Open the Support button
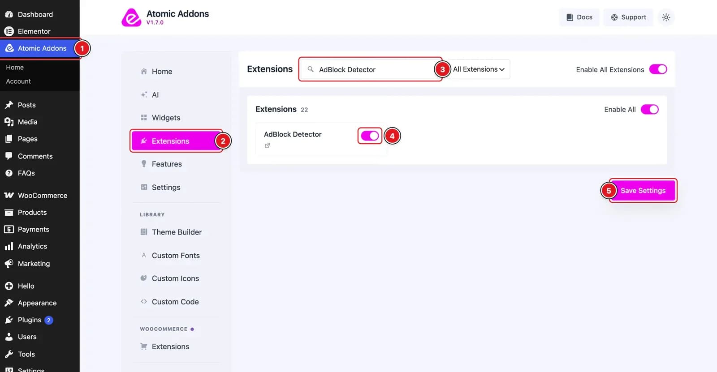Image resolution: width=717 pixels, height=372 pixels. click(628, 17)
